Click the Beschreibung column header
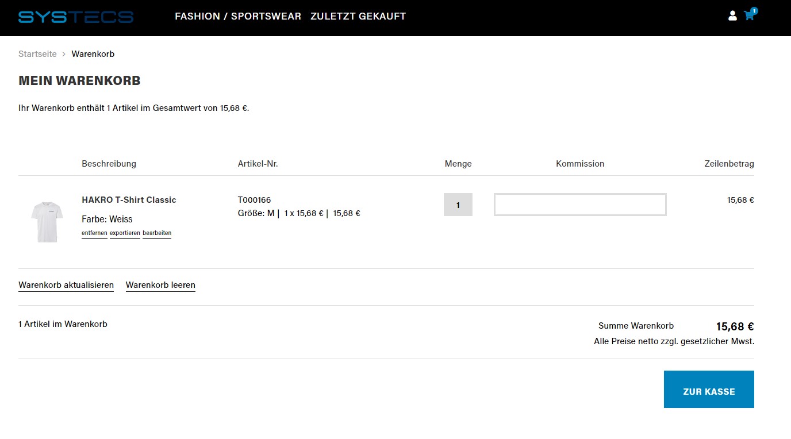This screenshot has height=439, width=791. [109, 164]
